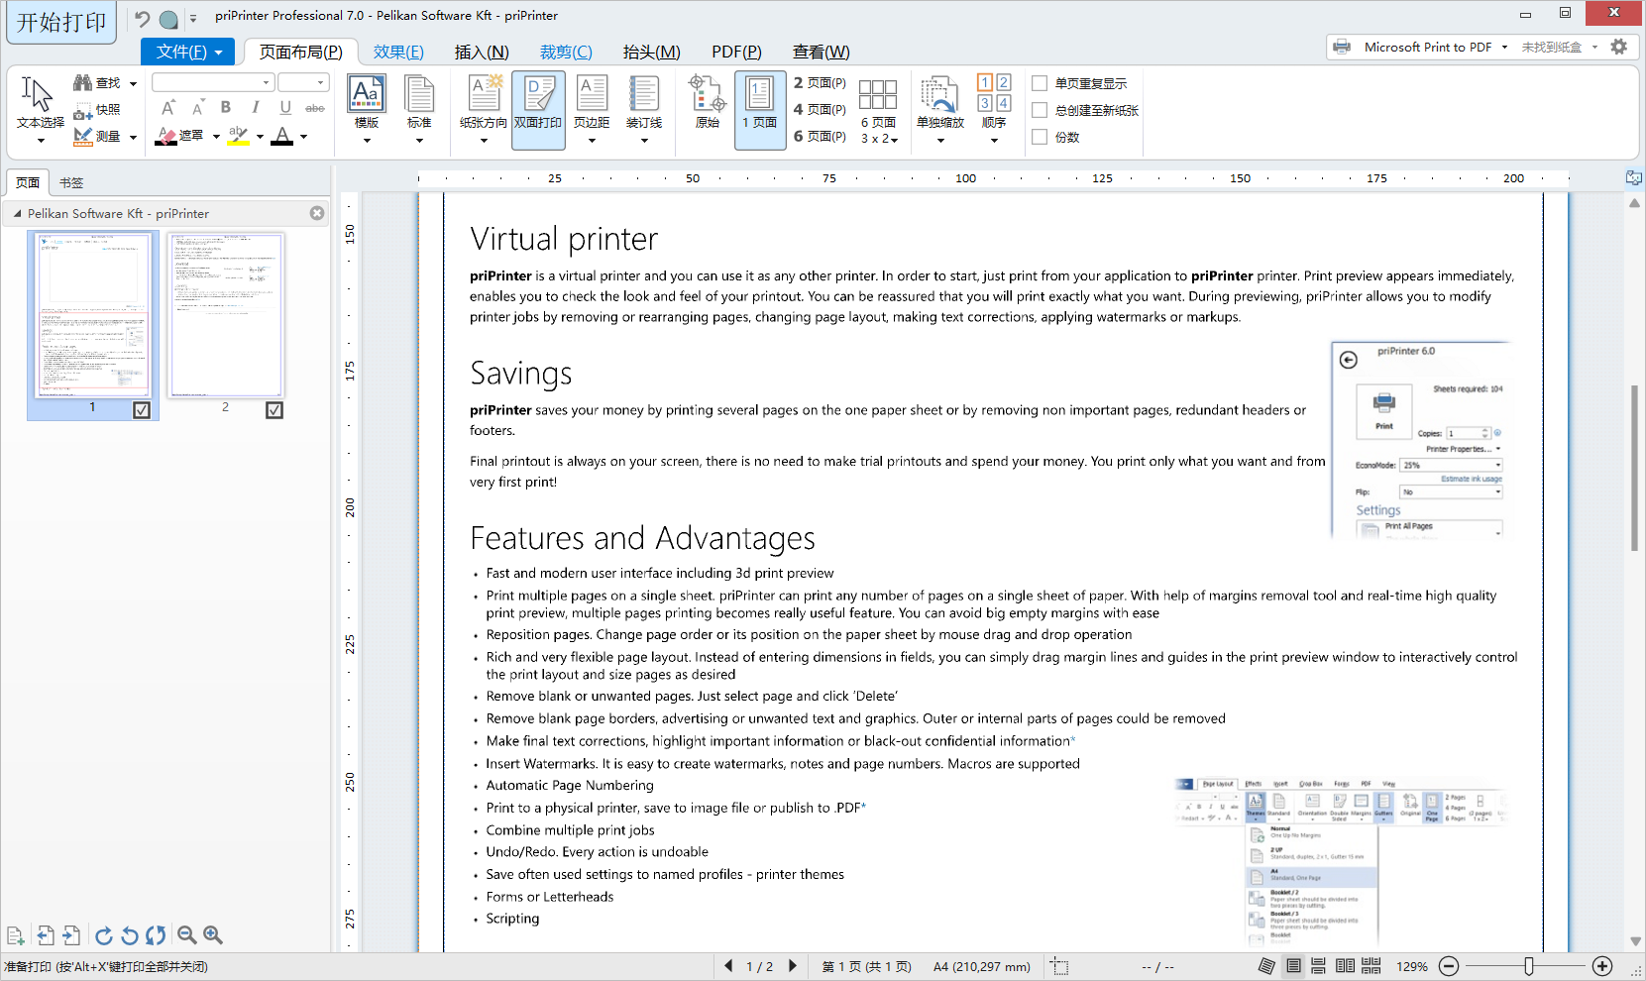Toggle underline formatting

tap(285, 108)
